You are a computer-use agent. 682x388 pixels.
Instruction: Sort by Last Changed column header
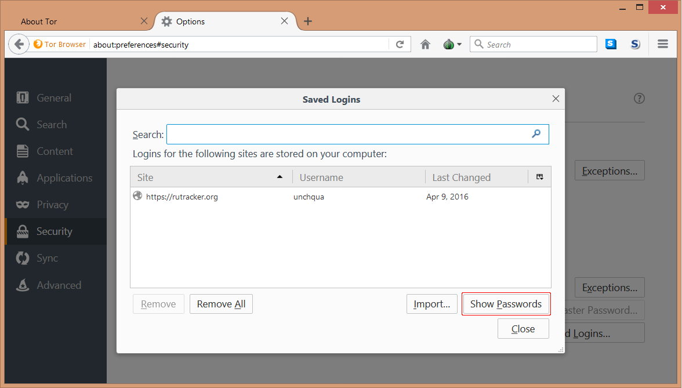pos(476,177)
